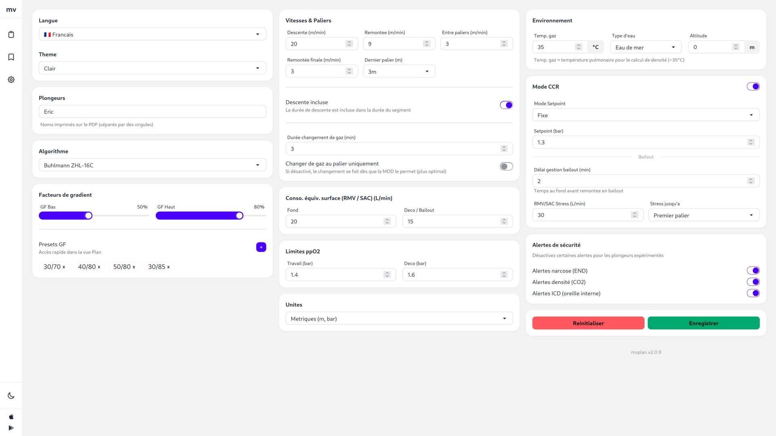Click the Enregistrer button
Viewport: 776px width, 436px height.
[703, 323]
